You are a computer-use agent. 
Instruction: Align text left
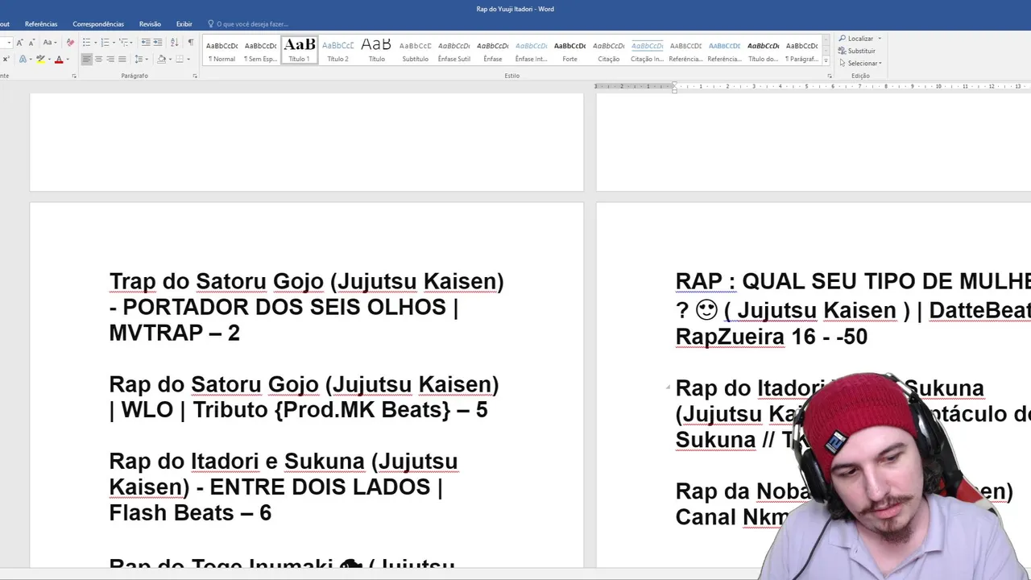(x=86, y=59)
